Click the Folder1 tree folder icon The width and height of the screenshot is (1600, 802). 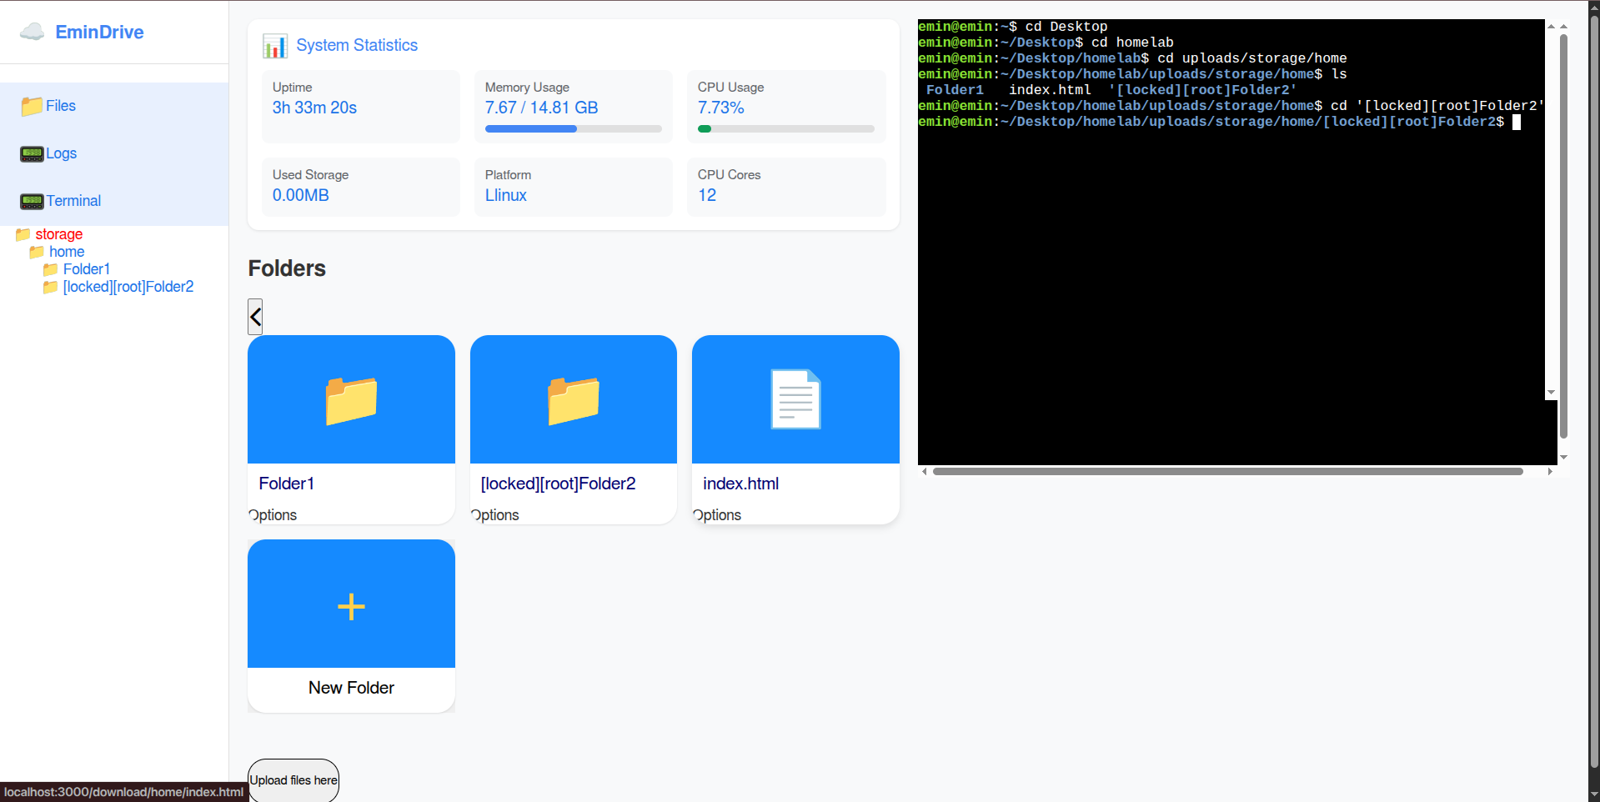pyautogui.click(x=51, y=269)
